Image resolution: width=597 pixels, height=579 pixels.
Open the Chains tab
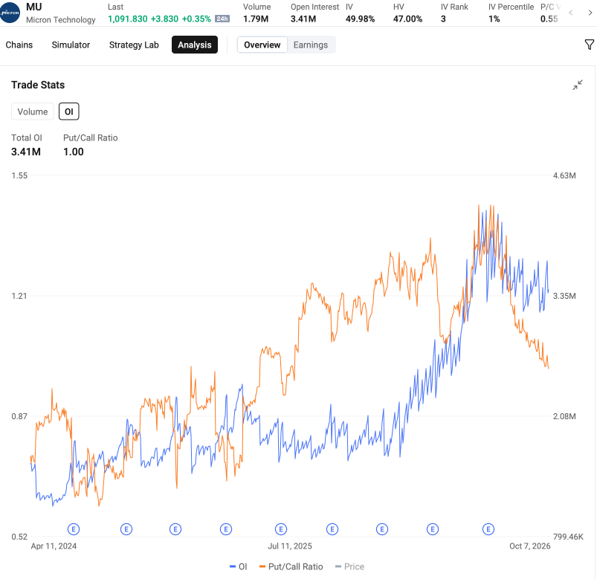tap(19, 45)
